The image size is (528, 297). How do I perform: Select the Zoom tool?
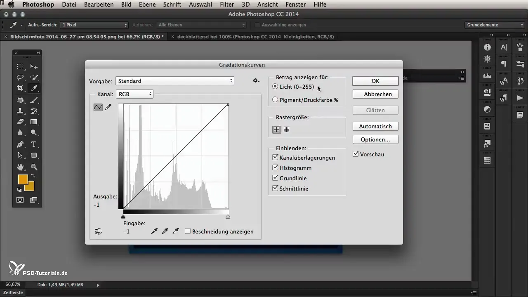pyautogui.click(x=34, y=167)
